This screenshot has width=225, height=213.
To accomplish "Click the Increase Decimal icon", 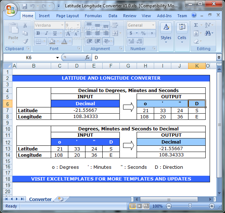I will [131, 41].
